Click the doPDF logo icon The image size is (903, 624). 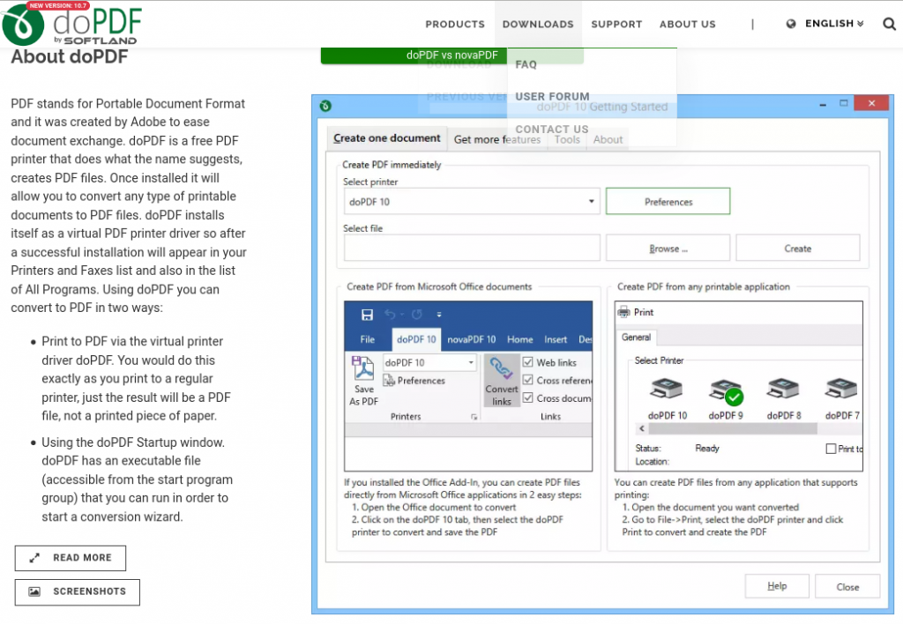(x=24, y=24)
